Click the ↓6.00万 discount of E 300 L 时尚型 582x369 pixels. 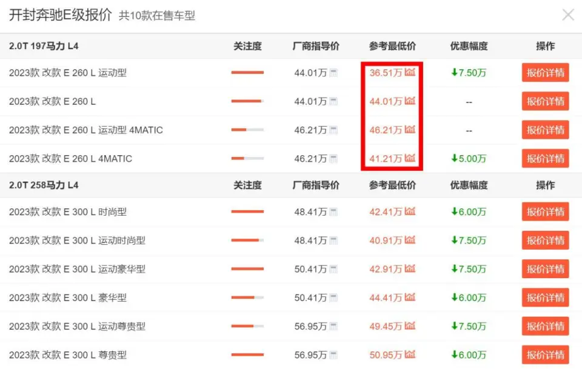tap(469, 211)
